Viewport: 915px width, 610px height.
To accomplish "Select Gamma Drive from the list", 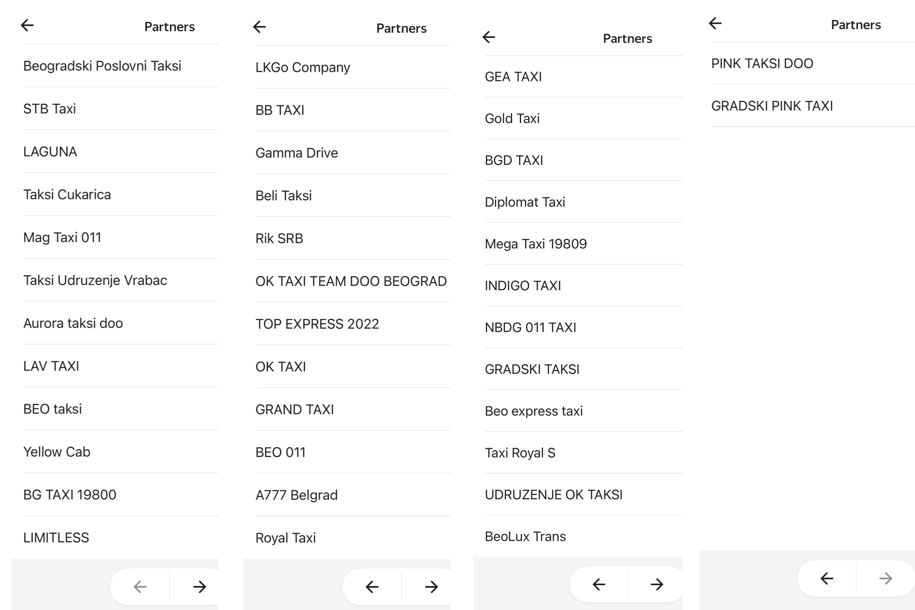I will click(x=296, y=153).
